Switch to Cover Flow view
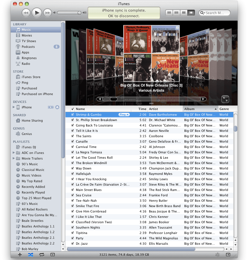The width and height of the screenshot is (248, 260). 191,13
